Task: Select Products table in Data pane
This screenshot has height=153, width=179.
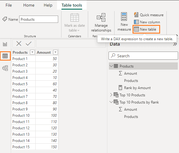Action: [143, 66]
